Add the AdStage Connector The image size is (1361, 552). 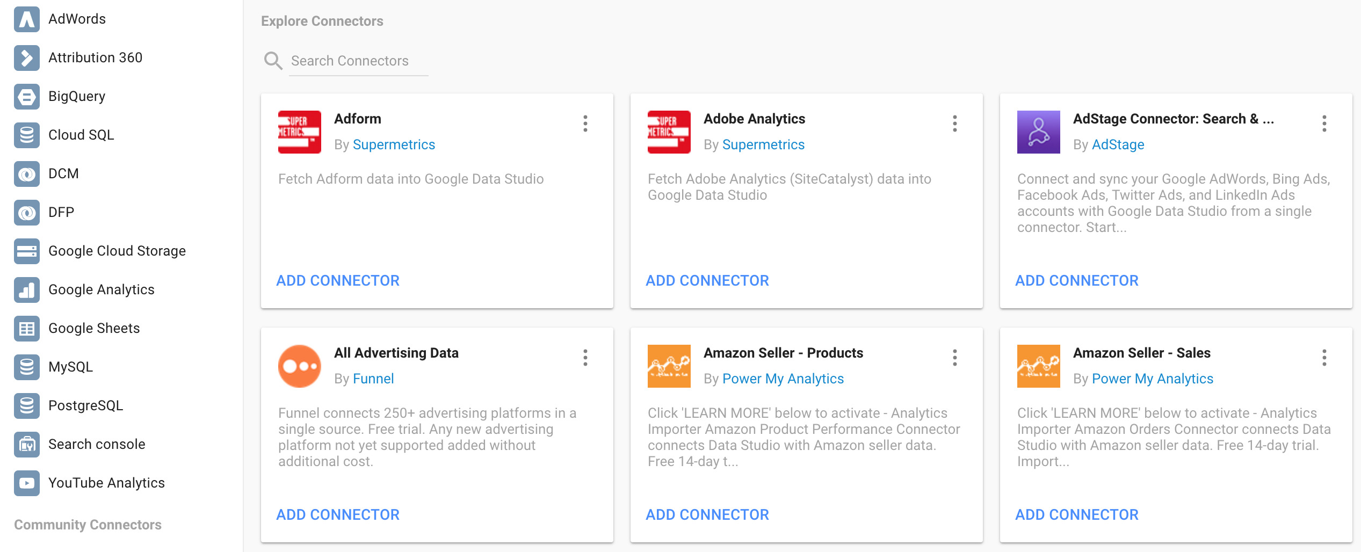click(x=1077, y=280)
